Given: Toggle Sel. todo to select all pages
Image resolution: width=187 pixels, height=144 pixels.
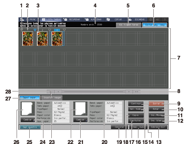Looking at the screenshot, I should coord(136,109).
